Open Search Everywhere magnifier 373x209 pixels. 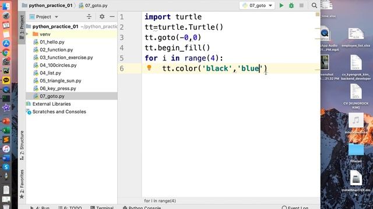coord(314,5)
